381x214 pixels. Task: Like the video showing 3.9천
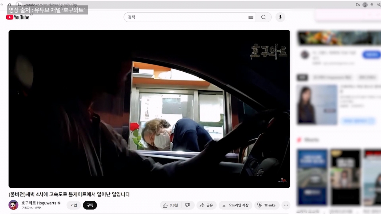(x=170, y=205)
